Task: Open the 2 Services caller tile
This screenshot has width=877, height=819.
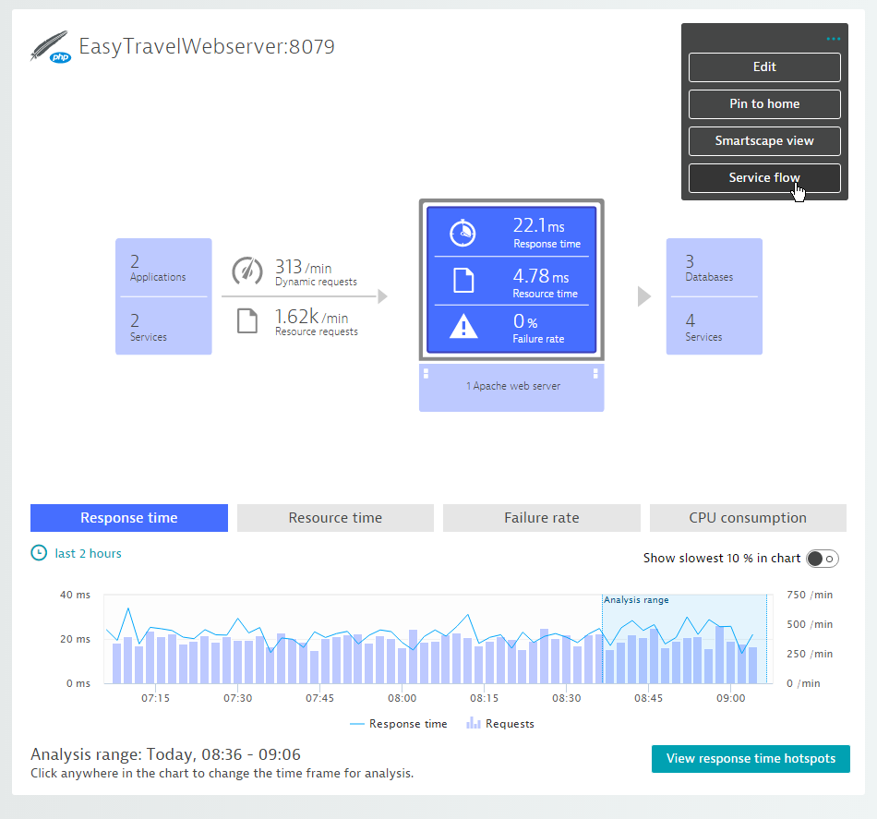Action: tap(163, 326)
